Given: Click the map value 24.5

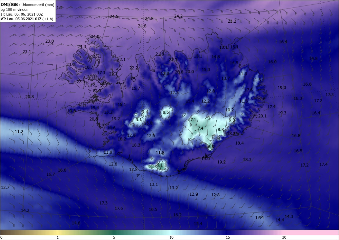Looking at the screenshot, I should 114,16.
